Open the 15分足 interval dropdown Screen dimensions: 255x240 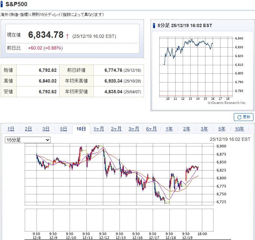coord(28,140)
